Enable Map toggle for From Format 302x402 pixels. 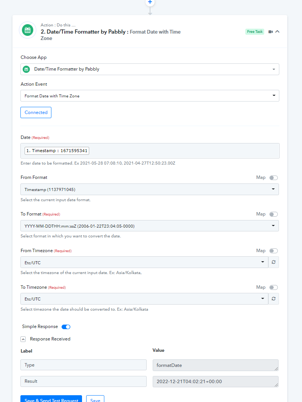(274, 178)
